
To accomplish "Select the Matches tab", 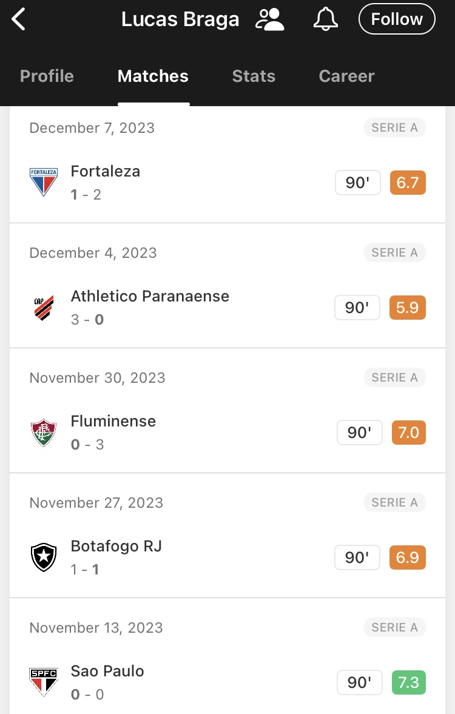I will coord(153,76).
